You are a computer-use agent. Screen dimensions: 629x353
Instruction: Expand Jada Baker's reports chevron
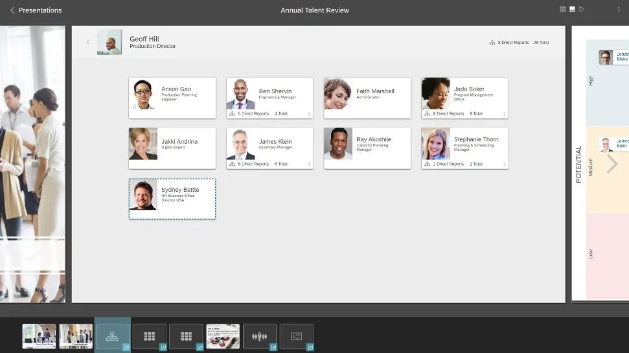point(504,114)
